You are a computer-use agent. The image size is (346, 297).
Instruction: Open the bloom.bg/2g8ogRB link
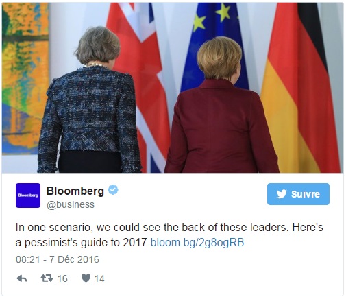pos(197,242)
